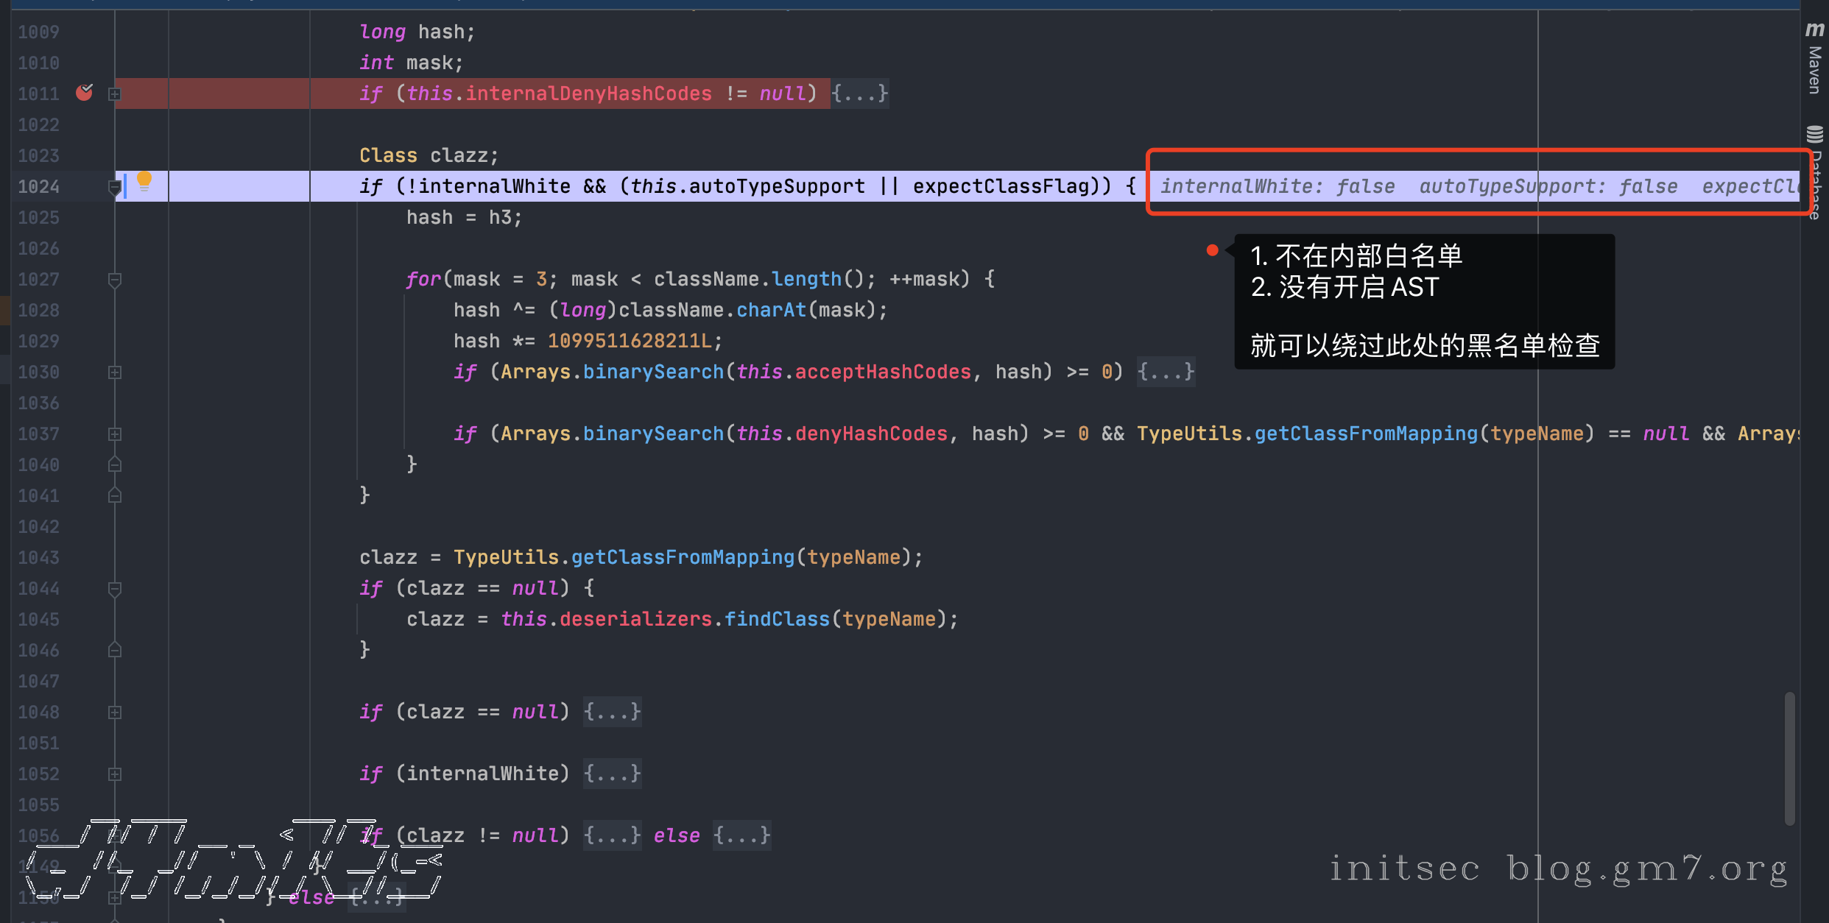Expand folded region at line 1048 gutter

click(x=114, y=712)
